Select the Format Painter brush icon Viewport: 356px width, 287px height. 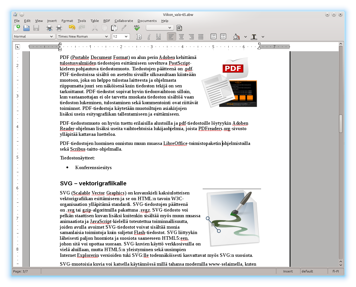pyautogui.click(x=124, y=28)
